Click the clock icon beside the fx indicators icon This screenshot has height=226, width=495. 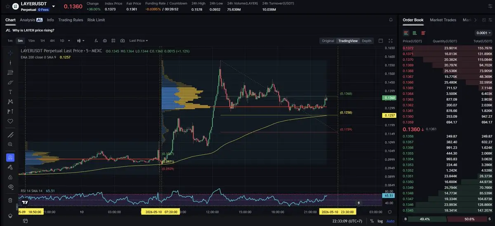[x=105, y=41]
